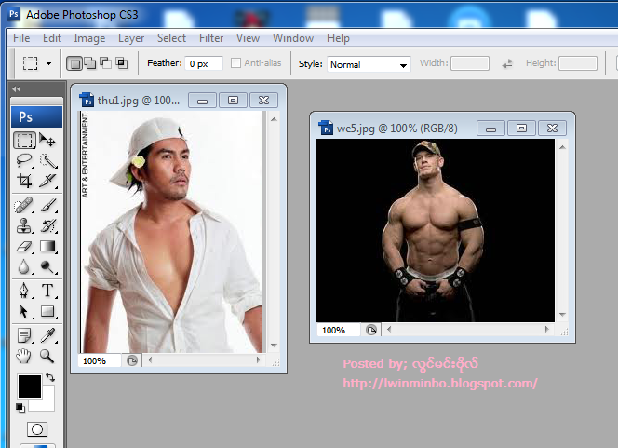Screen dimensions: 618x448
Task: Collapse the toolbox with double-arrow
Action: click(x=16, y=89)
